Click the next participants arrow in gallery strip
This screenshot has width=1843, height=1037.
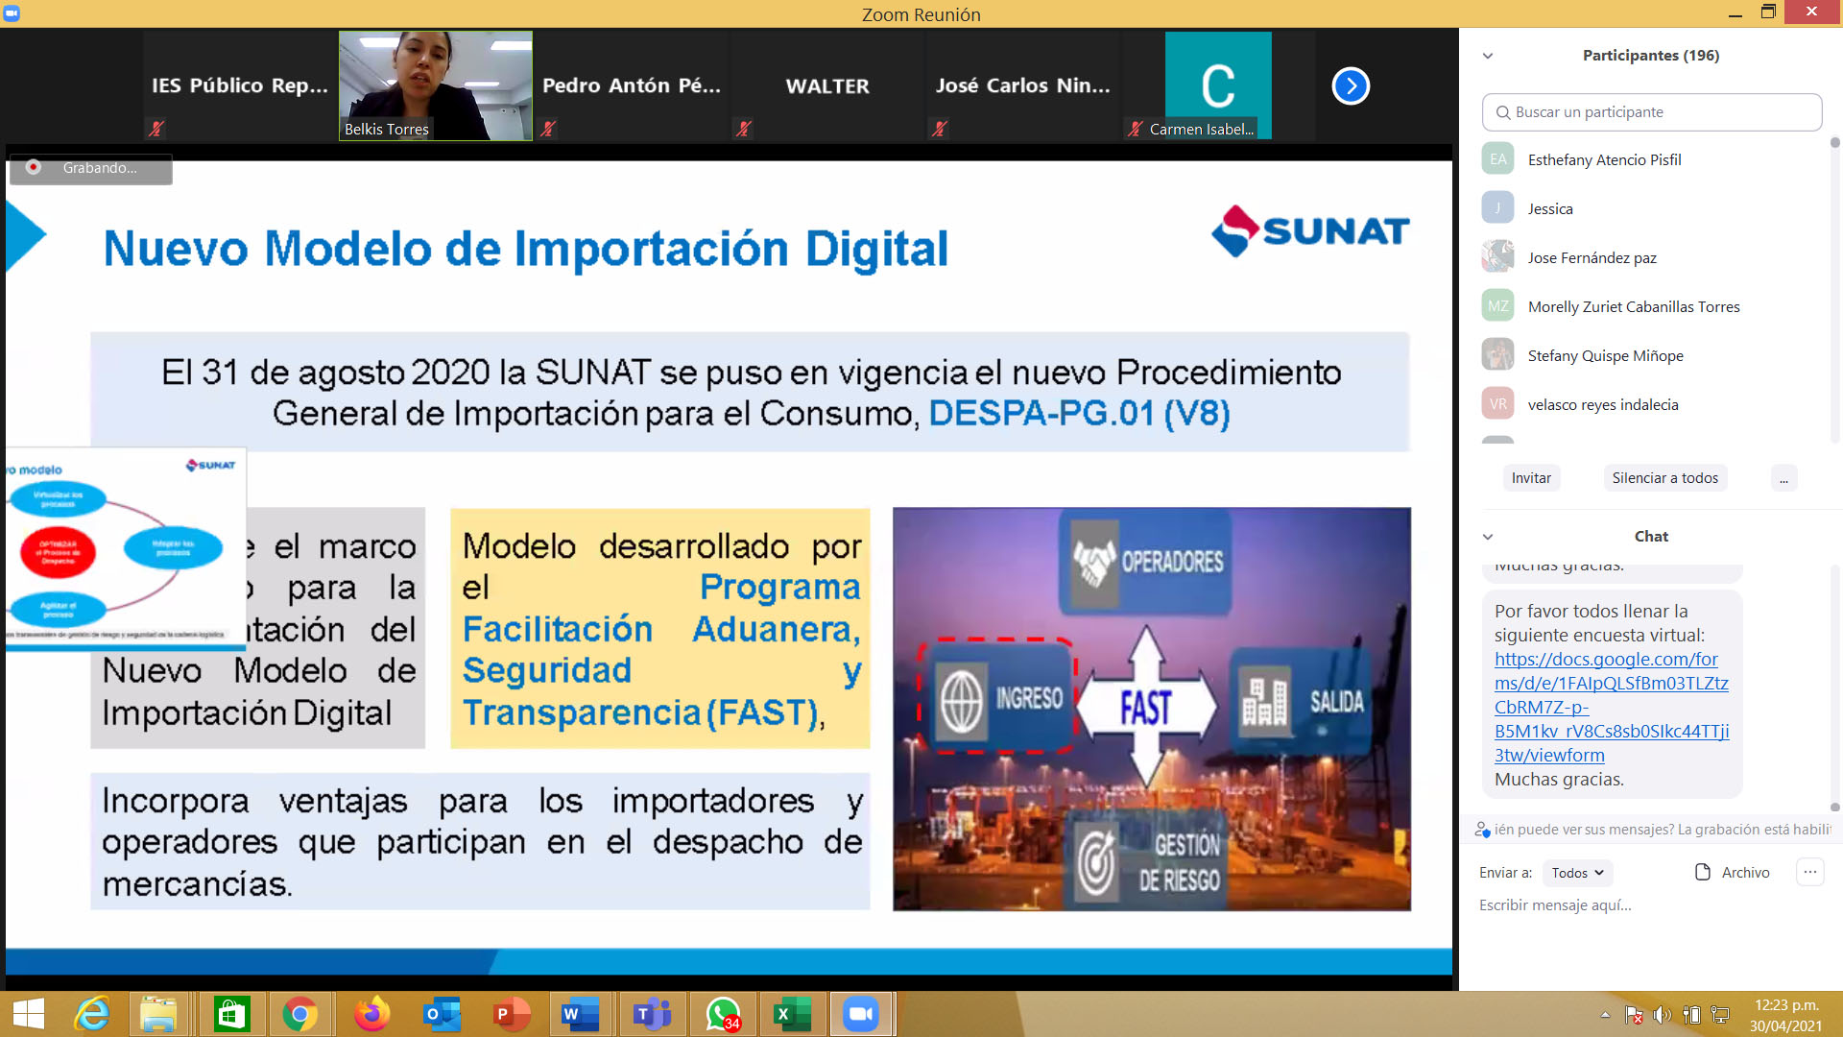pos(1351,86)
